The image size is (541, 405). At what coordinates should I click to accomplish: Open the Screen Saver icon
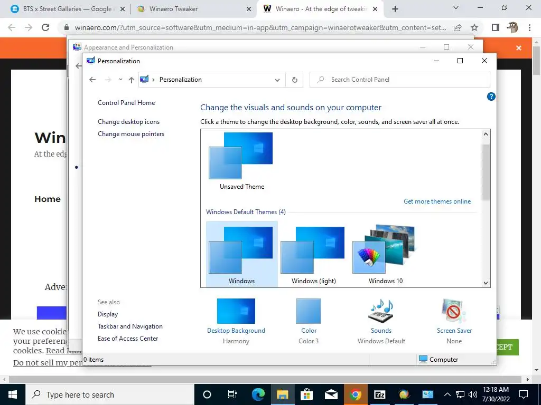454,311
